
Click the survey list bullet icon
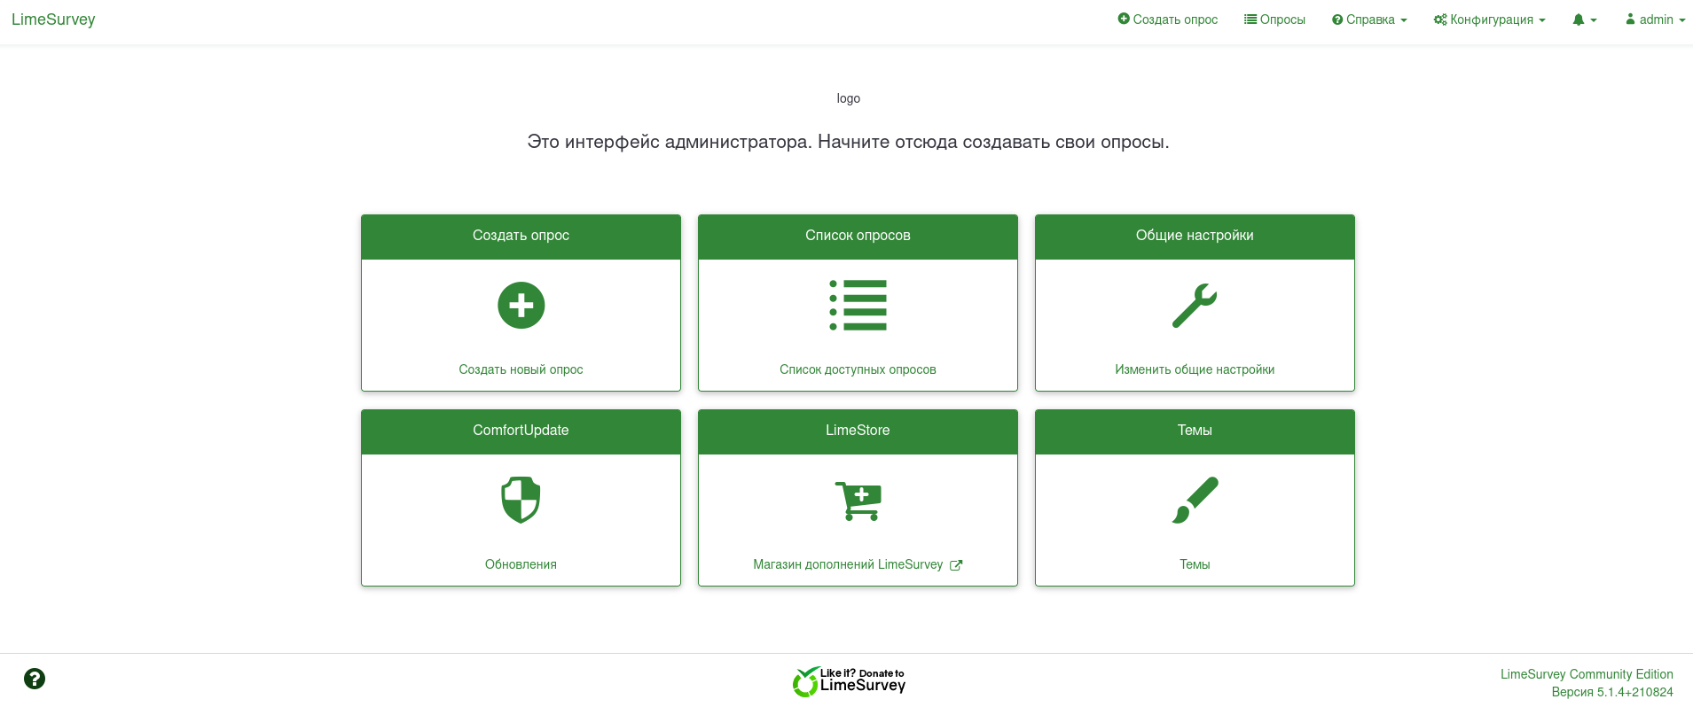(x=858, y=306)
